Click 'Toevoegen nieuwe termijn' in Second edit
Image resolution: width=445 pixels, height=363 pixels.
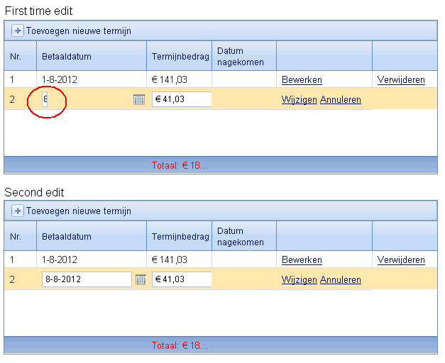79,211
